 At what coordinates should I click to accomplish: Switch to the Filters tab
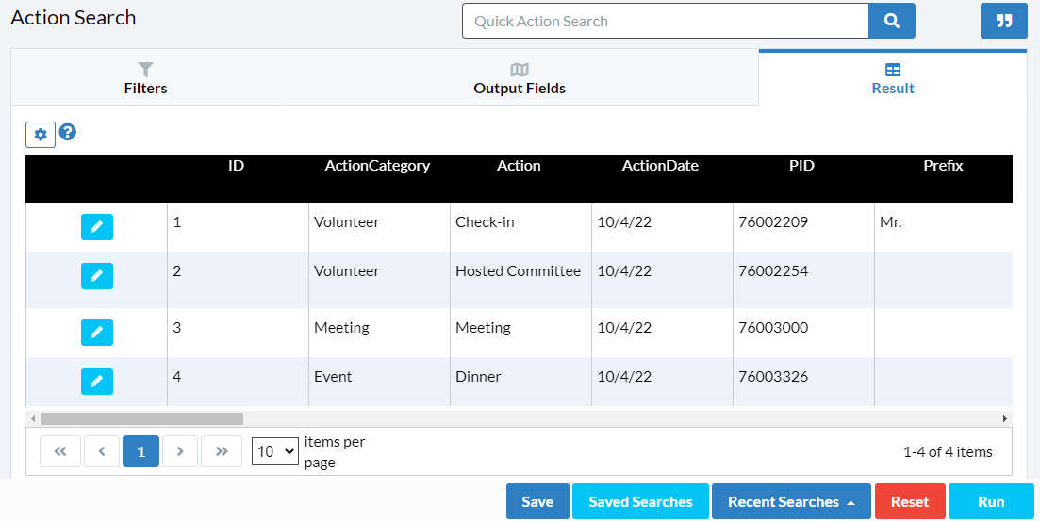145,78
